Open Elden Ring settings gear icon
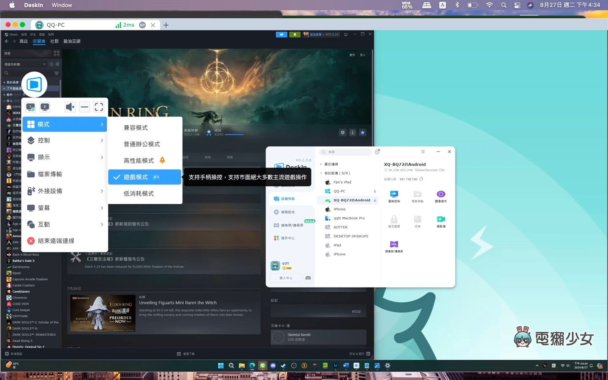 click(342, 133)
